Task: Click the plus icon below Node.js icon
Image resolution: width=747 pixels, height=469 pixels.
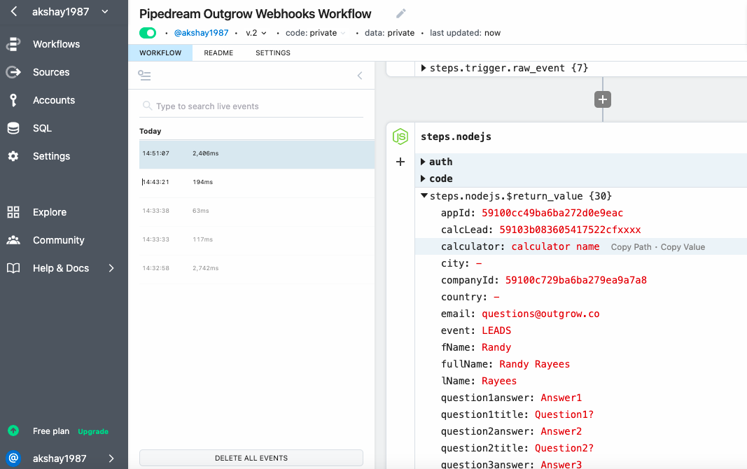Action: (x=400, y=162)
